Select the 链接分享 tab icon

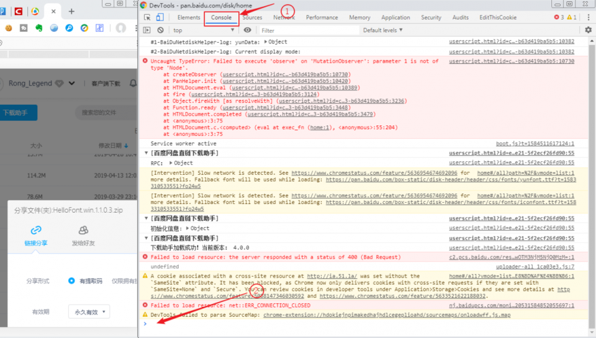pos(36,230)
